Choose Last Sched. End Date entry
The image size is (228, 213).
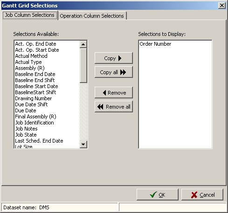coord(39,141)
